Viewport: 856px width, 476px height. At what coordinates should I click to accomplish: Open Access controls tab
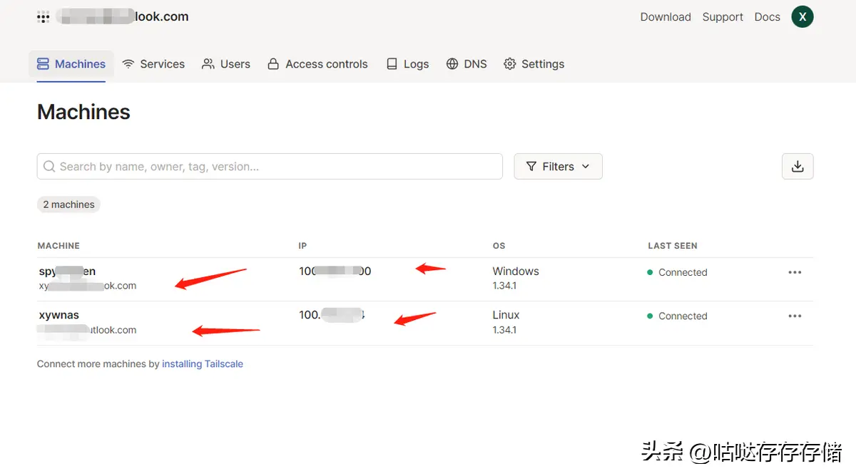(x=318, y=64)
